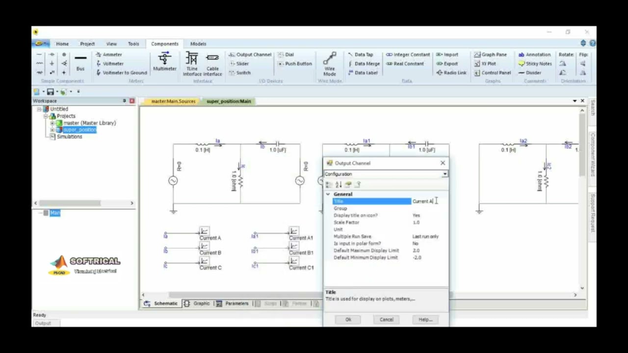Collapse the Projects tree node
628x353 pixels.
(x=46, y=116)
